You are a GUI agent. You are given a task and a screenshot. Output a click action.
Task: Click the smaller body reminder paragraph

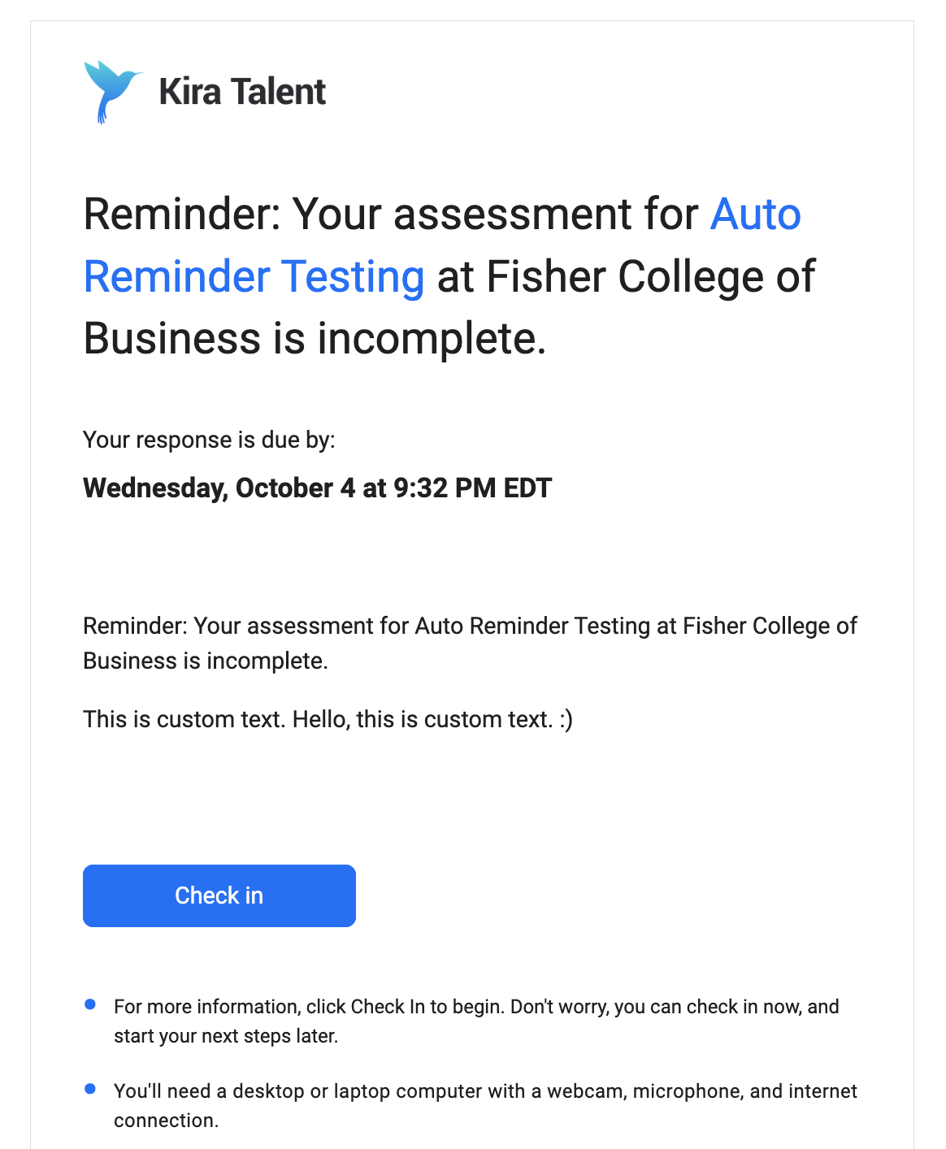pos(470,643)
